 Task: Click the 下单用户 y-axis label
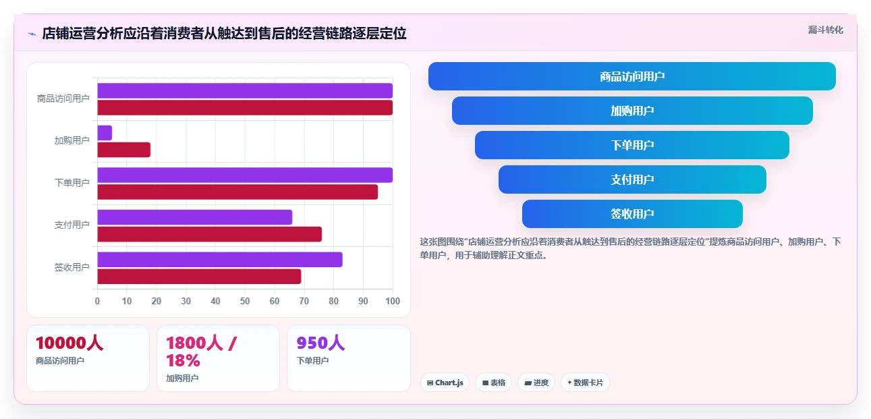pos(72,183)
